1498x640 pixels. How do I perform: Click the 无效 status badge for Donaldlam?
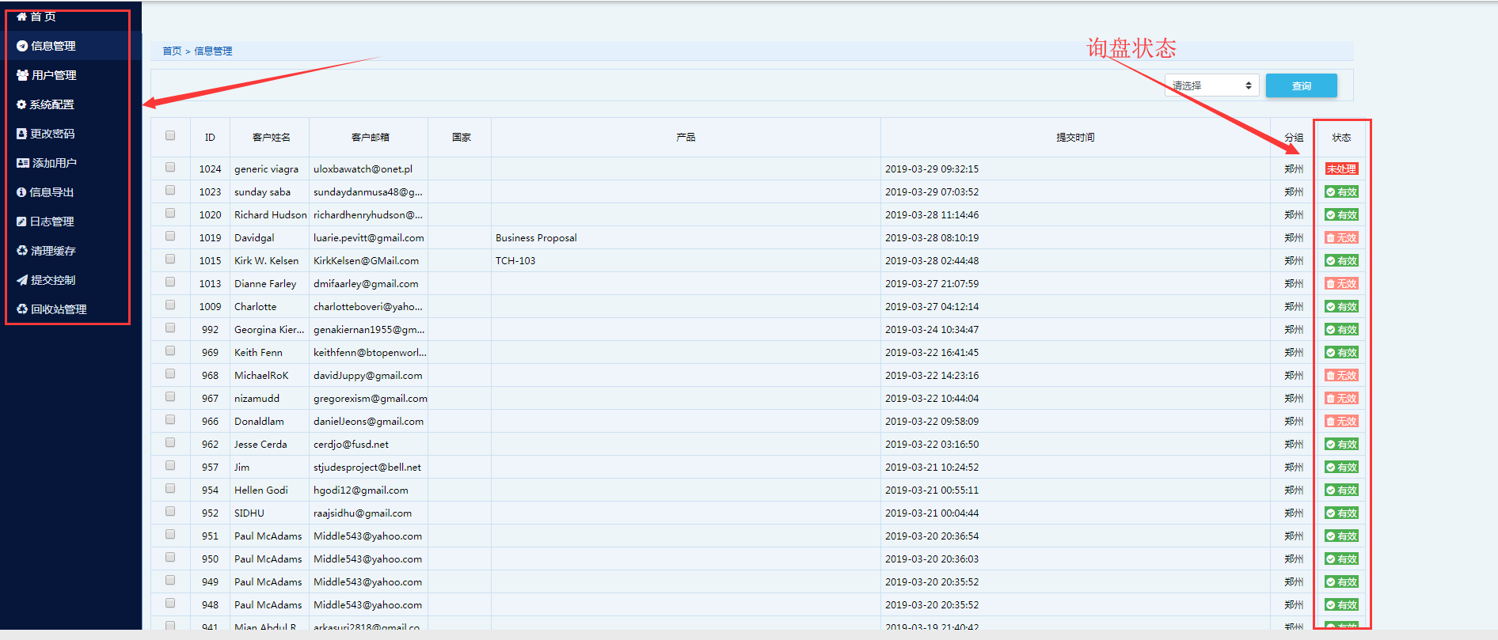pos(1342,421)
